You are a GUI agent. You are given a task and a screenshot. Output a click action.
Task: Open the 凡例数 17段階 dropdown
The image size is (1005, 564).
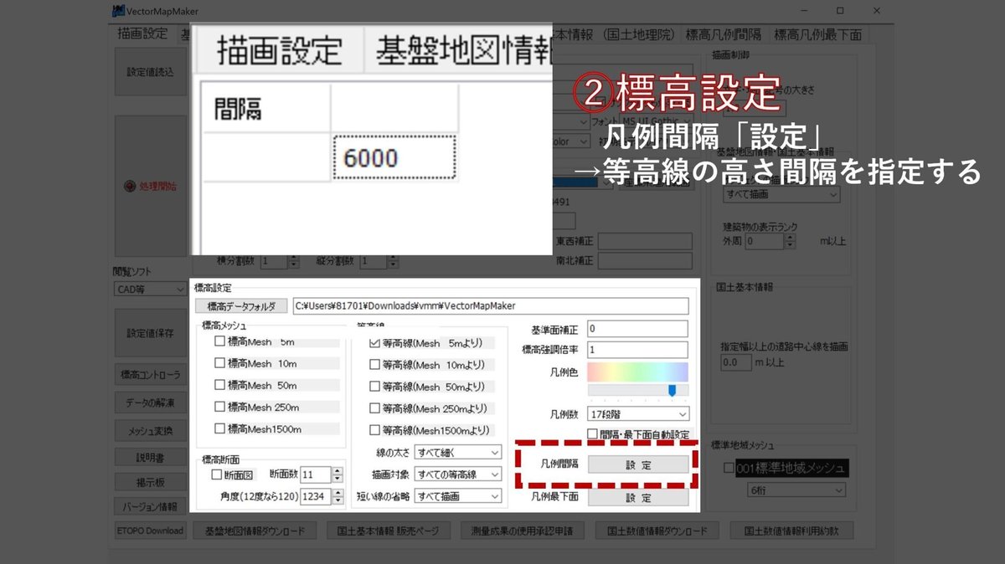[638, 413]
